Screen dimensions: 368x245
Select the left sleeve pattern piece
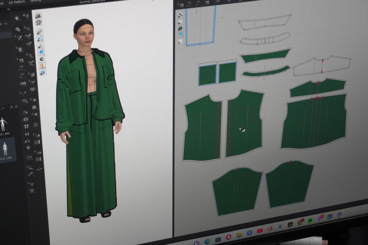coord(237,191)
